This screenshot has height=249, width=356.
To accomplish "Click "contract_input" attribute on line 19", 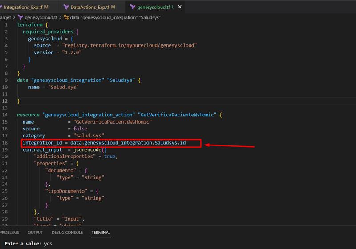I will tap(42, 150).
